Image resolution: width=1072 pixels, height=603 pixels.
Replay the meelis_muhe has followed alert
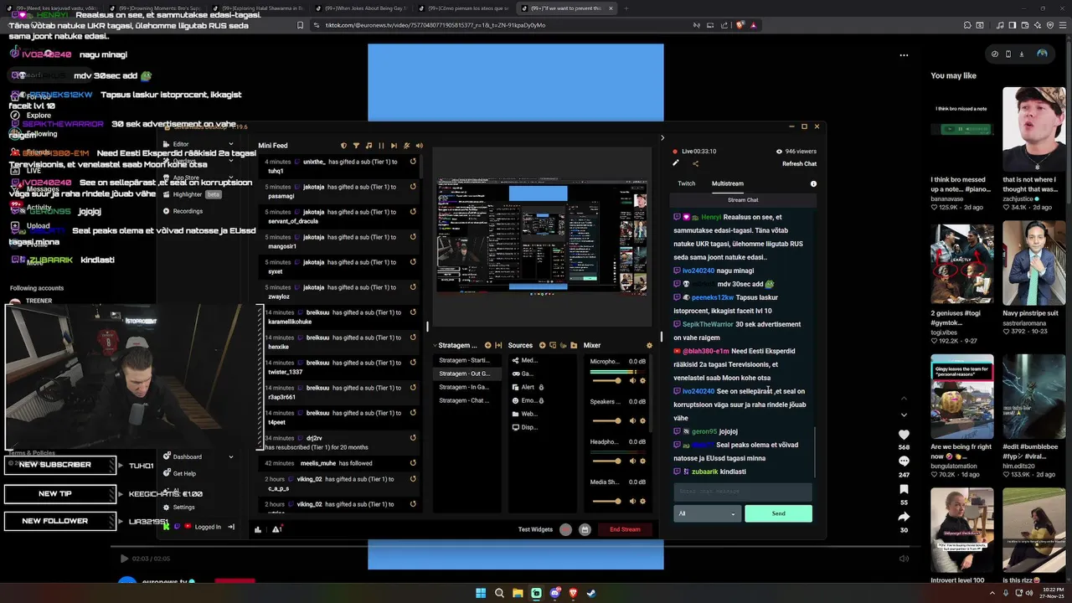pyautogui.click(x=413, y=463)
